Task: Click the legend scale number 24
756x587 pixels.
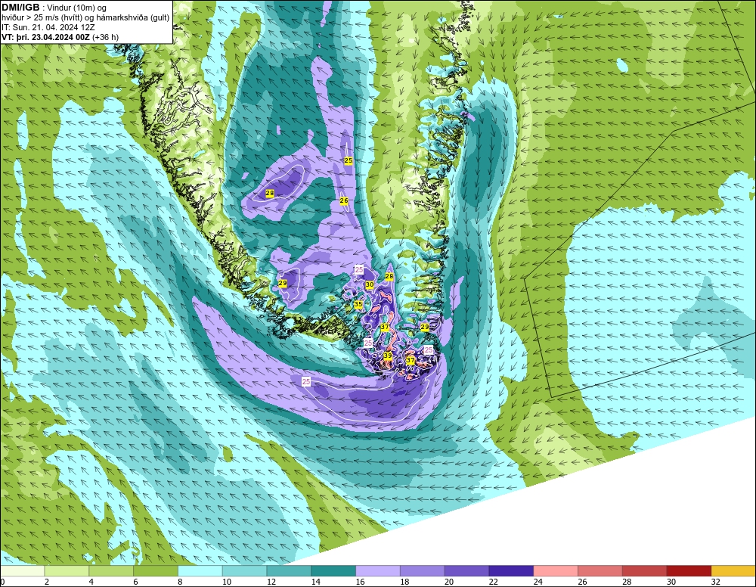Action: click(x=538, y=582)
